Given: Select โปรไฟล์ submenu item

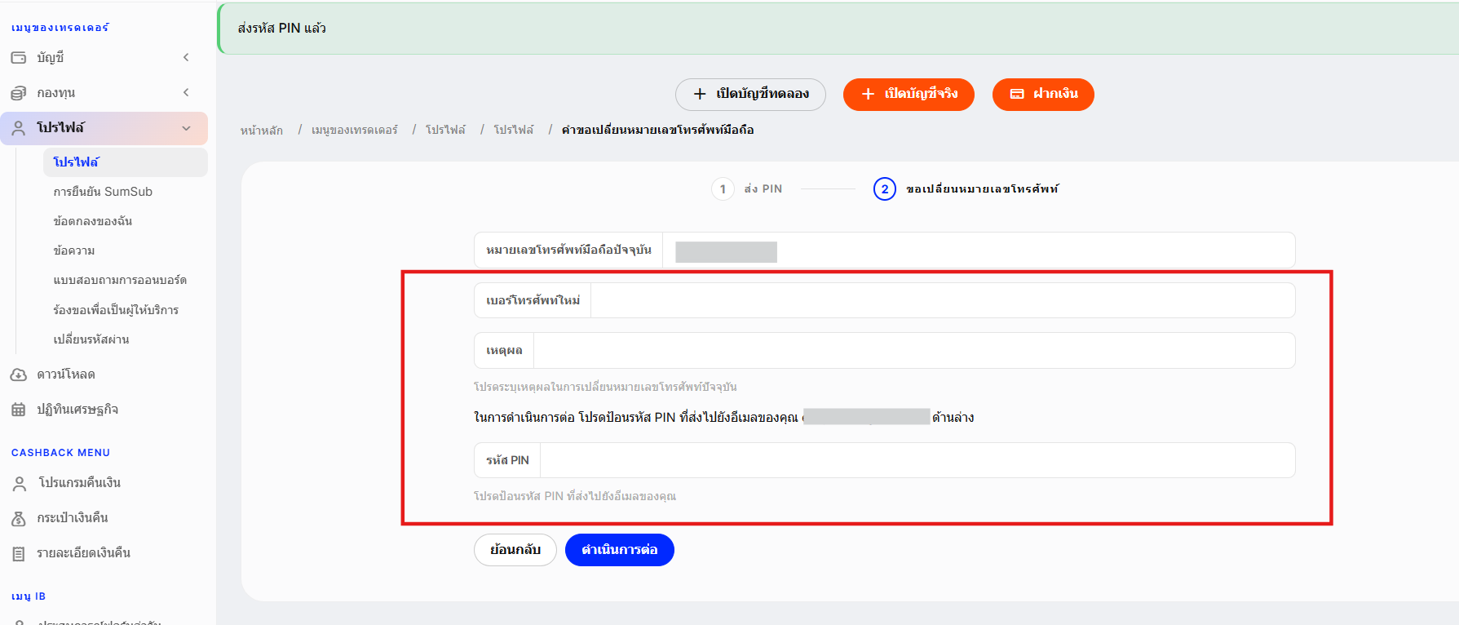Looking at the screenshot, I should pos(126,162).
